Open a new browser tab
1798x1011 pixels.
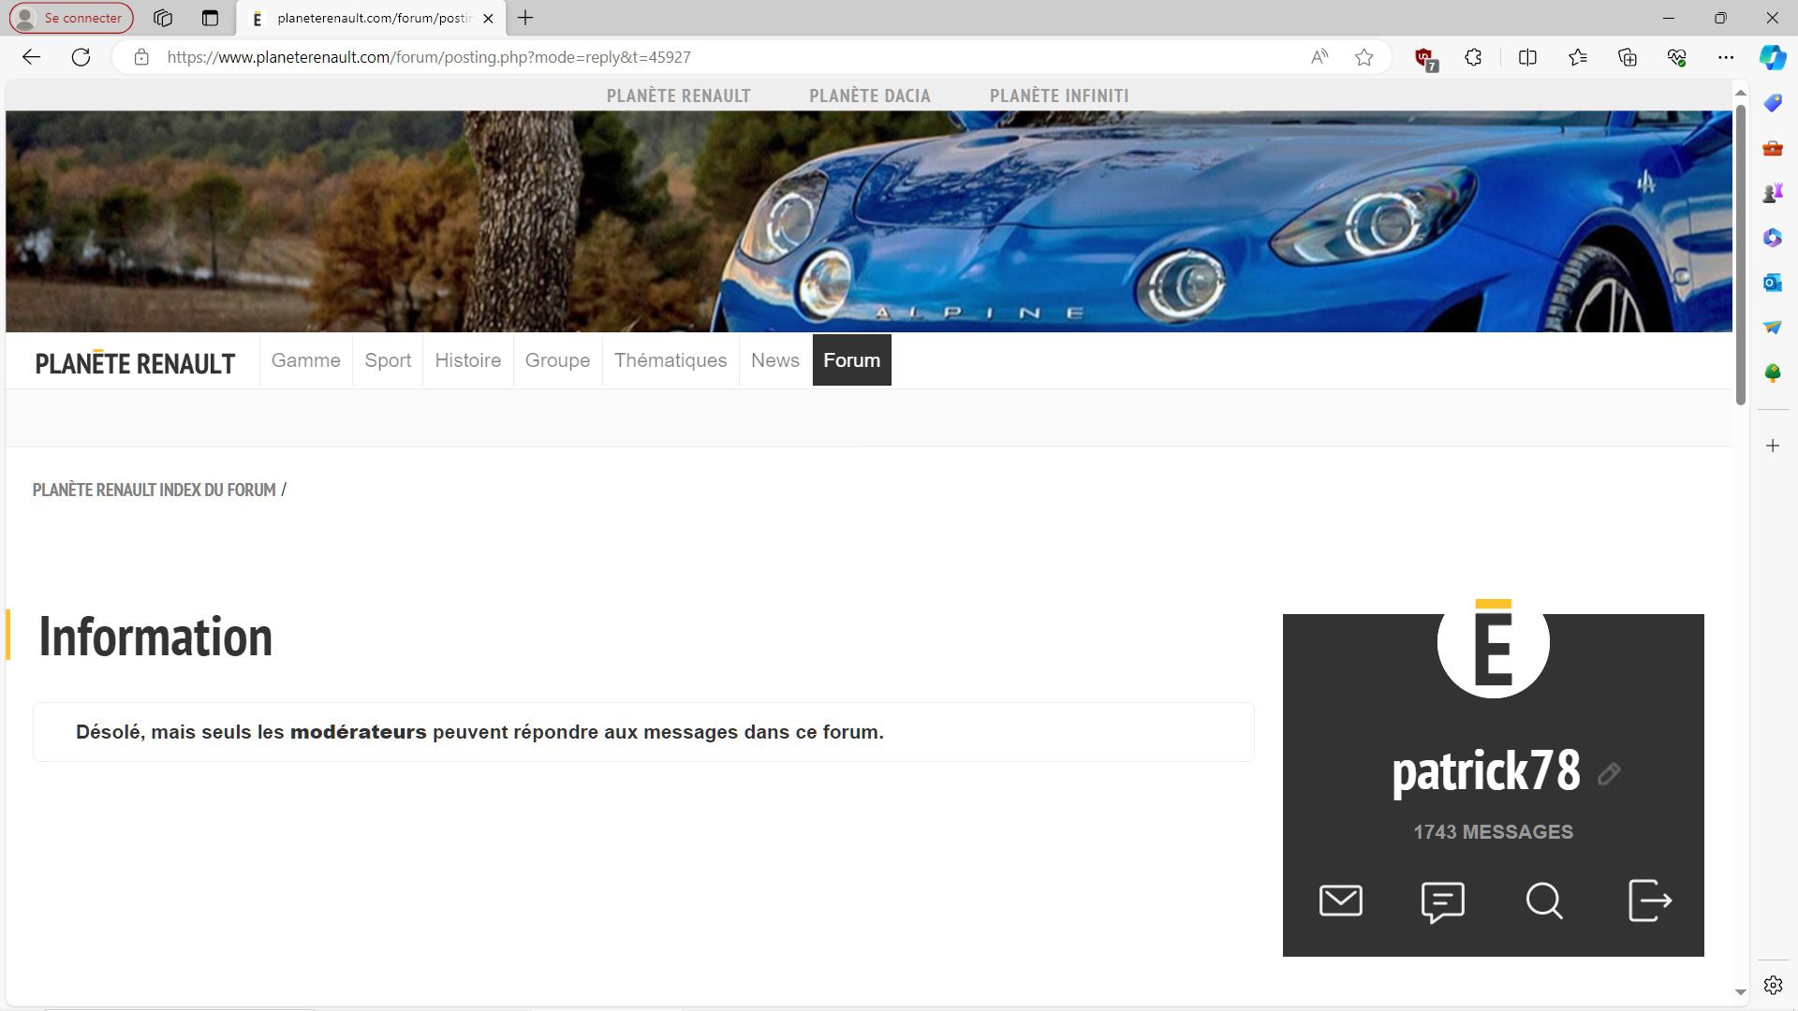pyautogui.click(x=525, y=18)
